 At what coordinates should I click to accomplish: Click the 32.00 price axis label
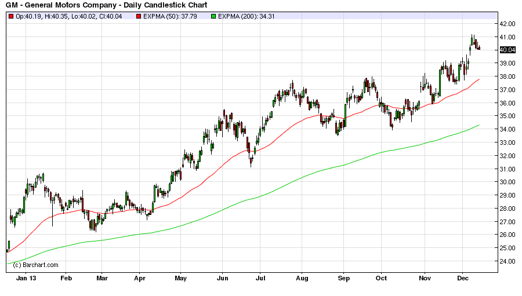[507, 156]
